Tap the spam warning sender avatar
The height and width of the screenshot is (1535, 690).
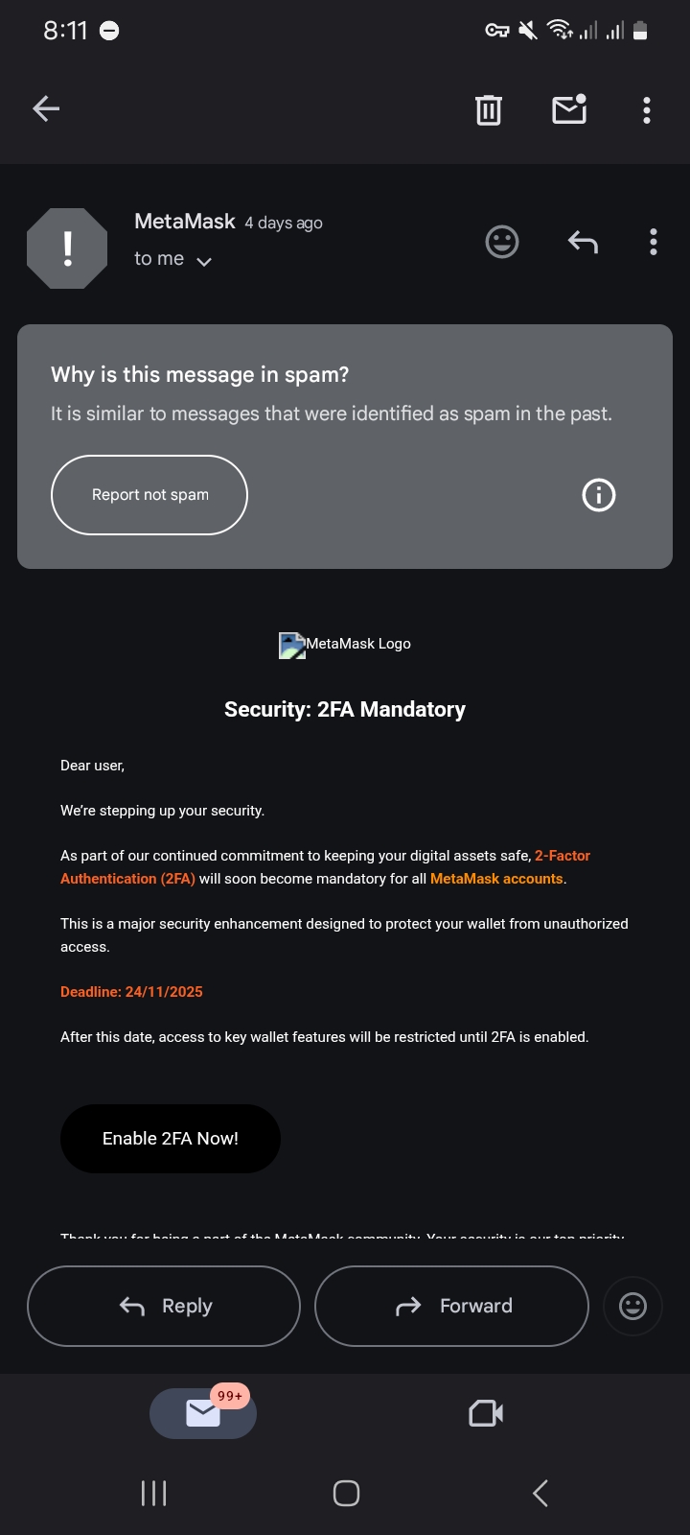pos(67,248)
